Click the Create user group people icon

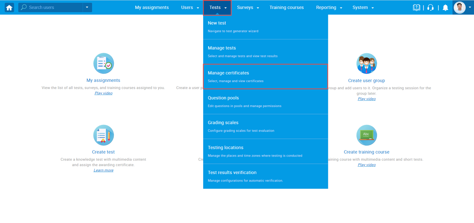[x=366, y=63]
